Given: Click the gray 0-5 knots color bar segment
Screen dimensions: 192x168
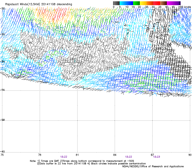Looking at the screenshot, I should pos(116,3).
